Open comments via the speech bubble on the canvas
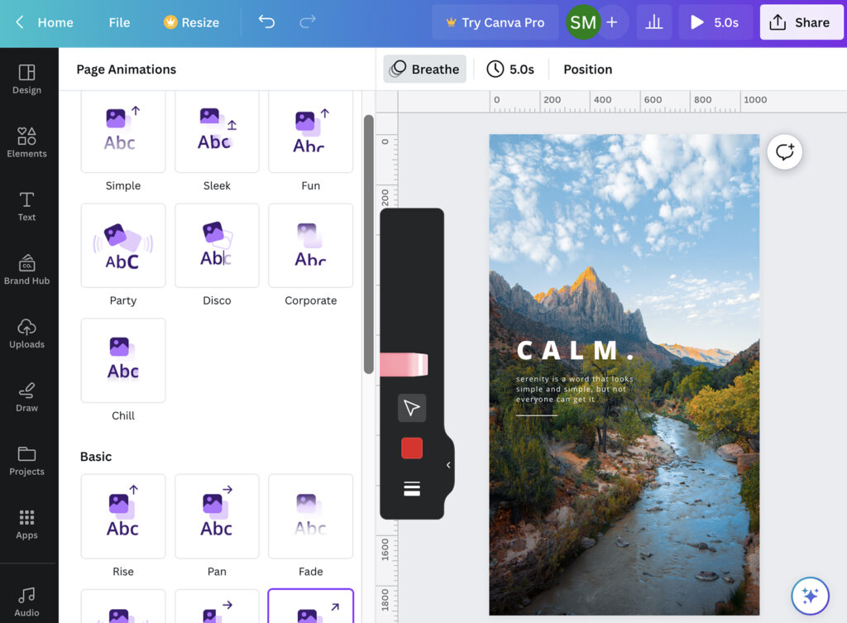847x623 pixels. point(784,151)
